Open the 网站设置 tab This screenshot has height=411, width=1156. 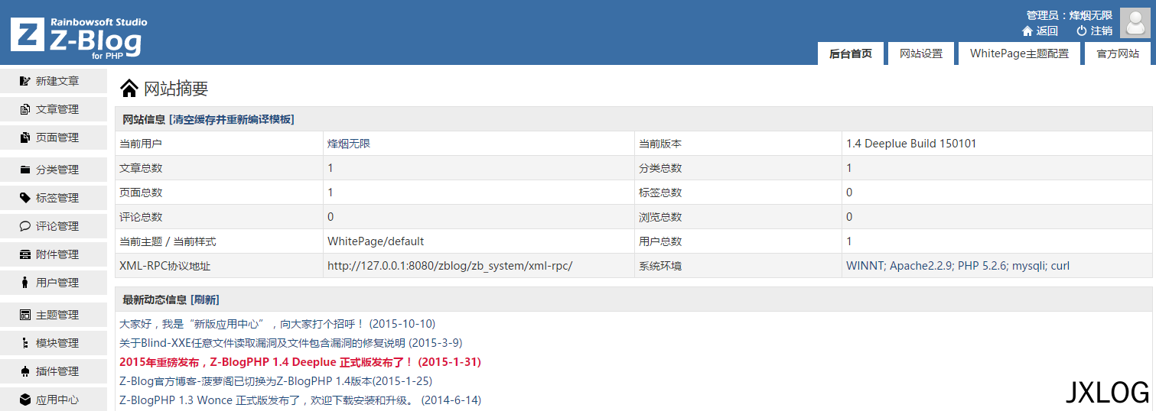[921, 53]
